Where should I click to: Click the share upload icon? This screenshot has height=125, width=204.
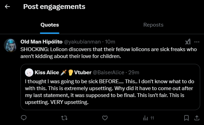(197, 118)
